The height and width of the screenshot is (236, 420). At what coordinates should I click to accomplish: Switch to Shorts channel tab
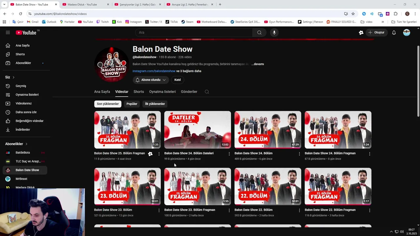tap(138, 92)
